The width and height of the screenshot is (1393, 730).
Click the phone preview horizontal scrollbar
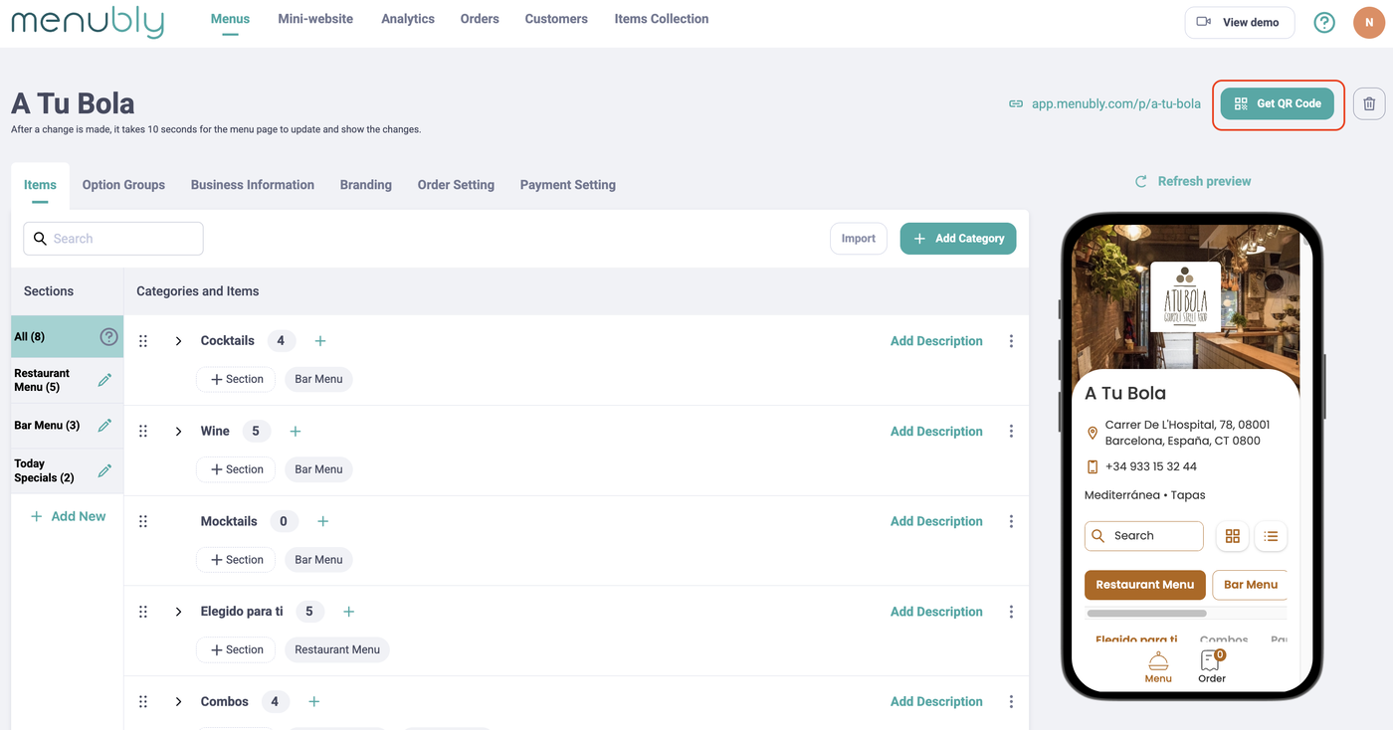click(x=1146, y=614)
